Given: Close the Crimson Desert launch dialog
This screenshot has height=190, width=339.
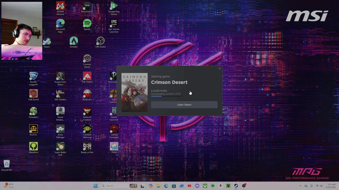Looking at the screenshot, I should (x=219, y=69).
